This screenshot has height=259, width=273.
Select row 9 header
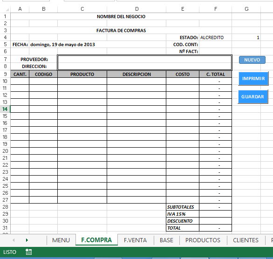pos(5,75)
